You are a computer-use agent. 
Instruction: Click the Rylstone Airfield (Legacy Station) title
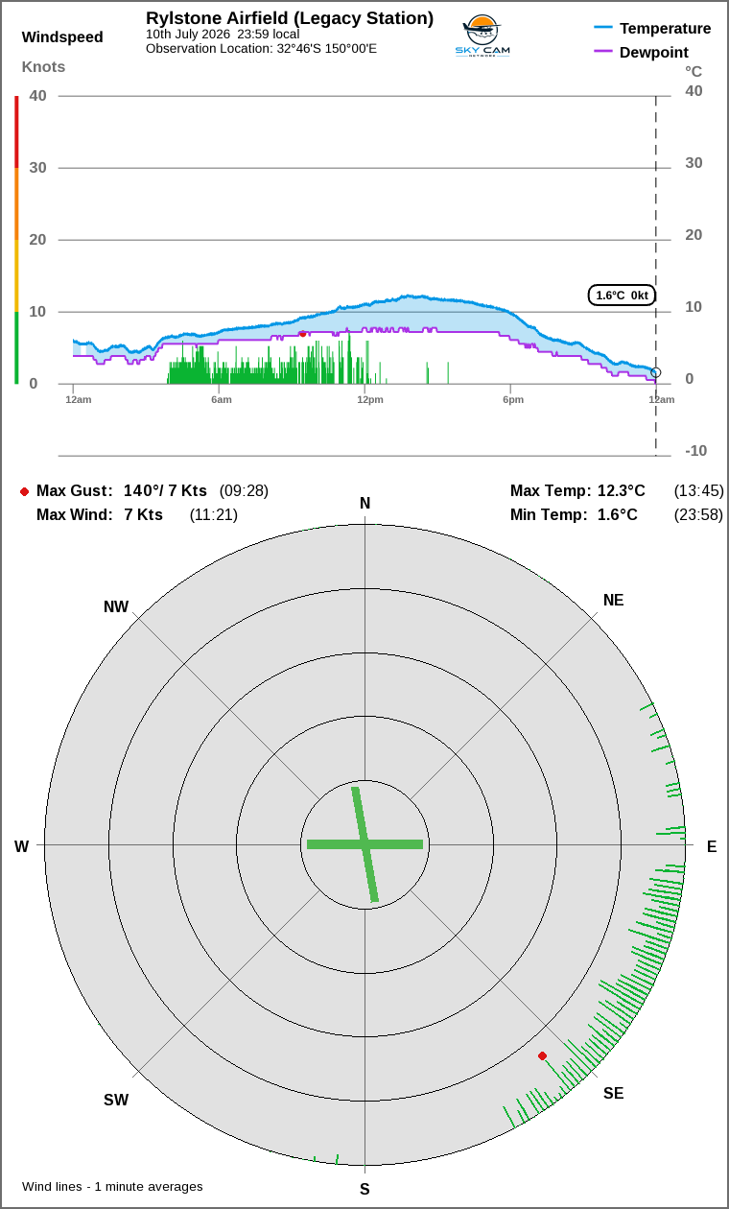(x=290, y=18)
